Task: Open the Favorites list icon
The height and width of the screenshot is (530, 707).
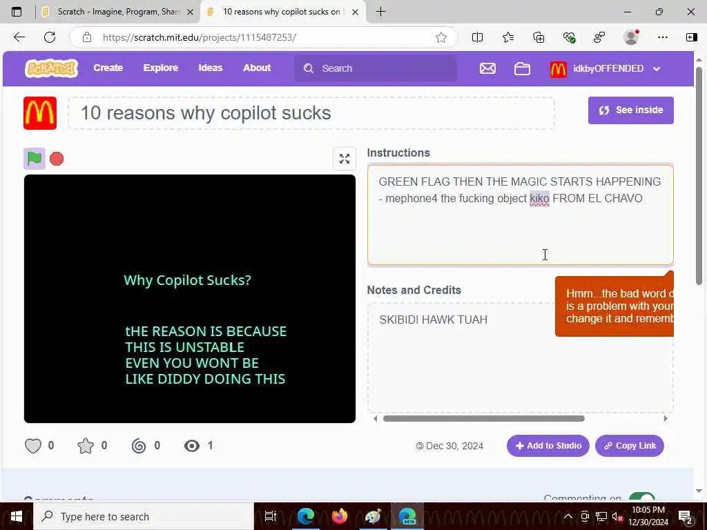Action: click(x=508, y=37)
